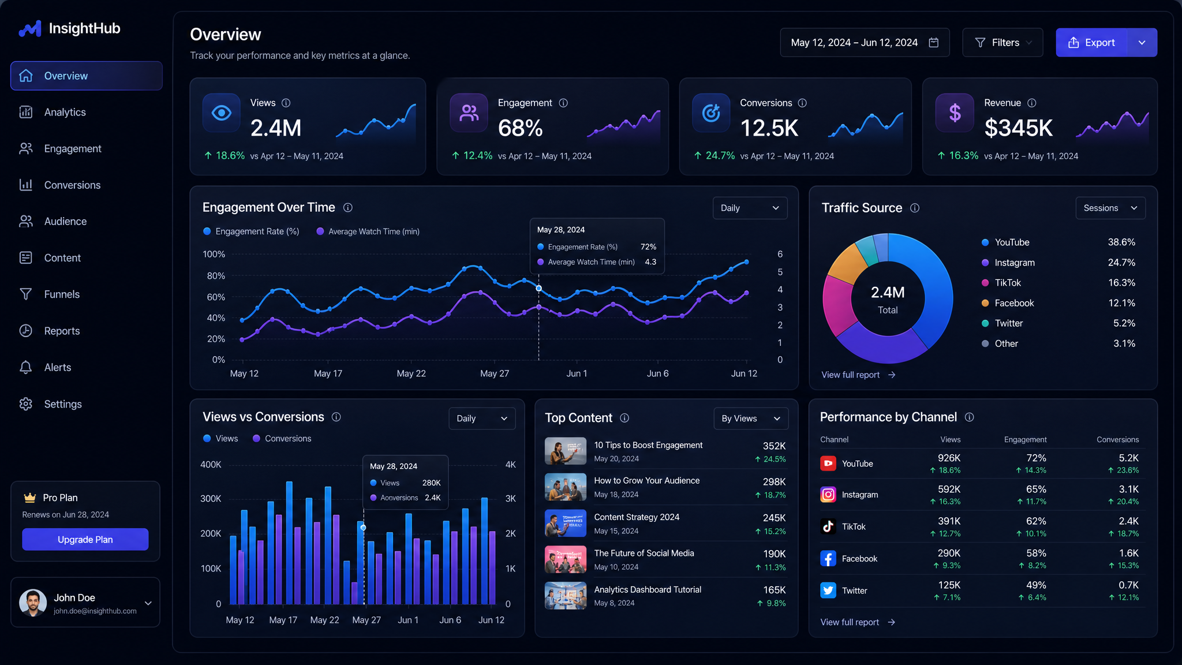Open View full report in Traffic Source
The image size is (1182, 665).
[x=858, y=375]
